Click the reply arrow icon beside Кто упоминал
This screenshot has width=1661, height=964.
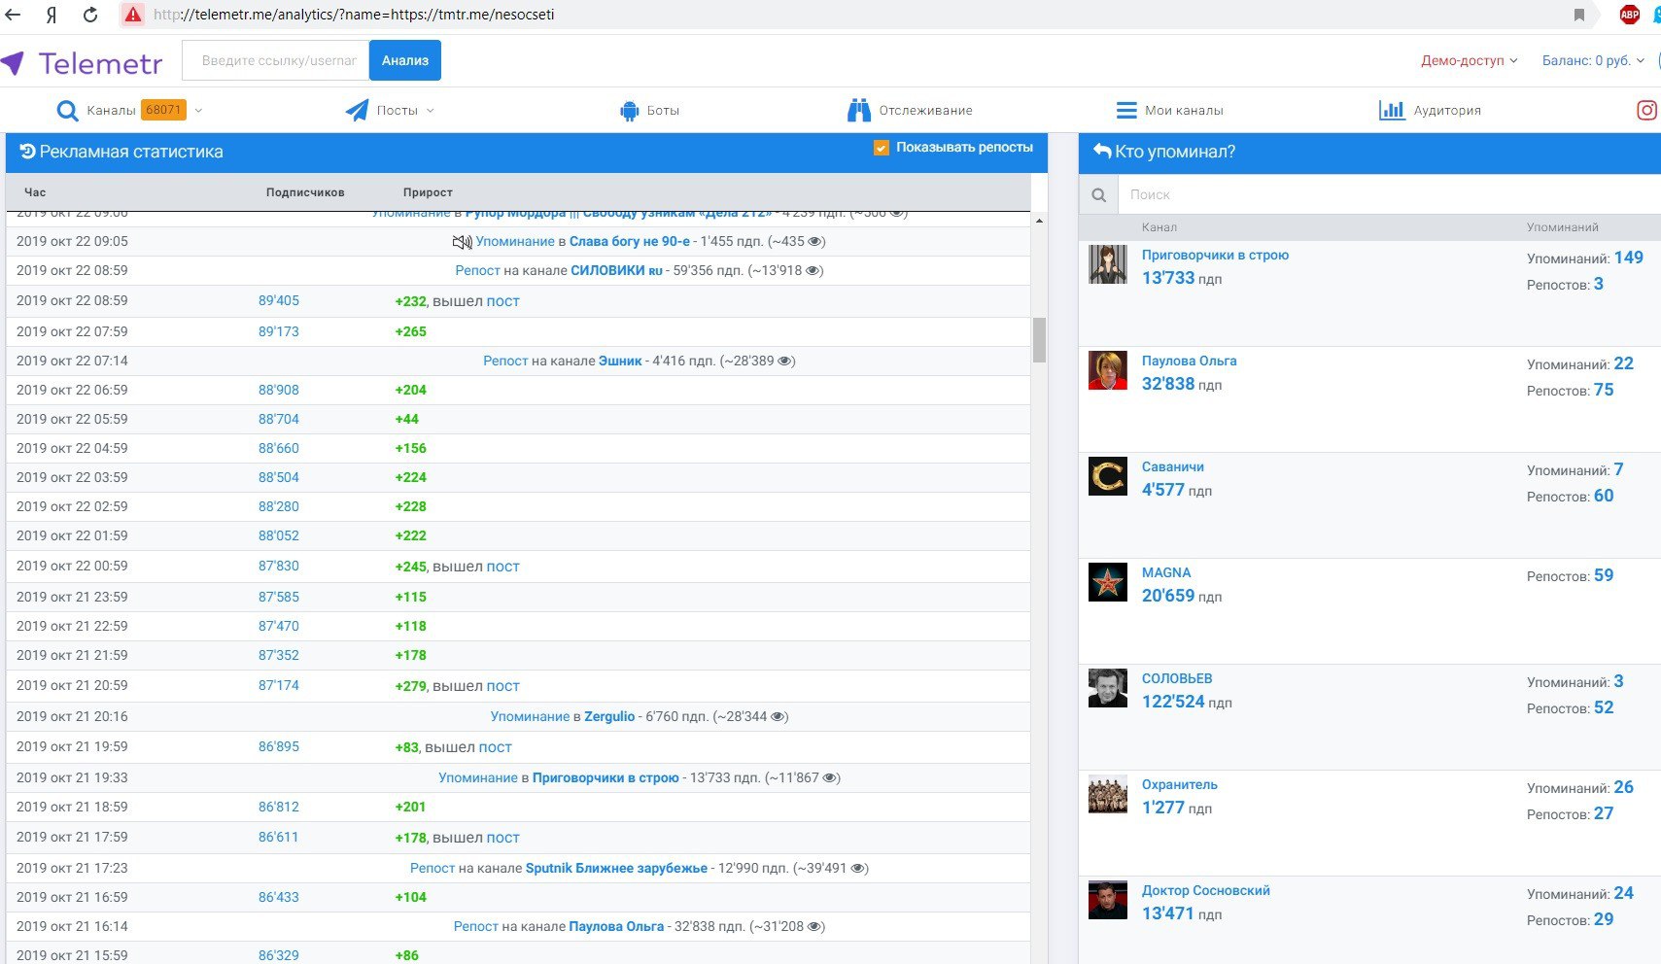click(x=1102, y=151)
